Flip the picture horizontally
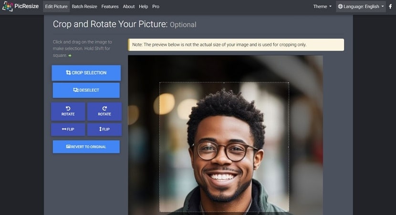 tap(68, 129)
